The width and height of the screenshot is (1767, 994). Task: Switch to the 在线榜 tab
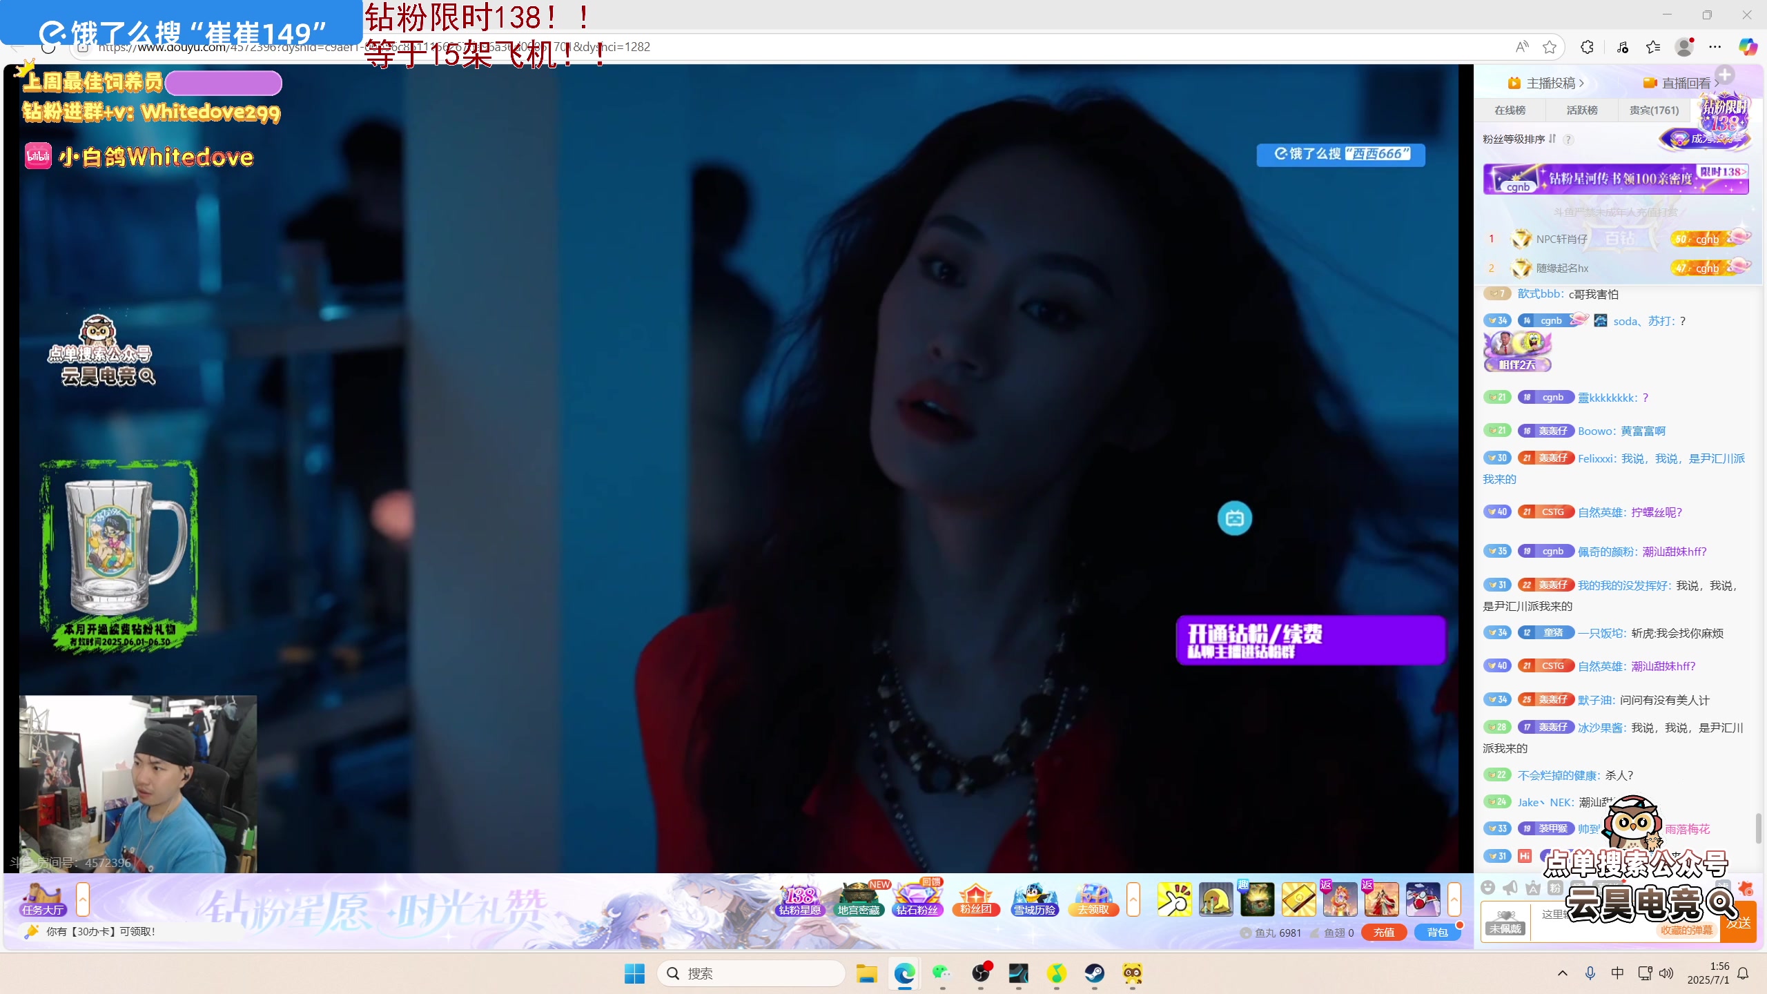(1510, 110)
